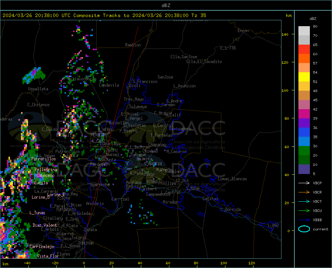
Task: Click the Tulumaya map label
Action: coord(138,107)
